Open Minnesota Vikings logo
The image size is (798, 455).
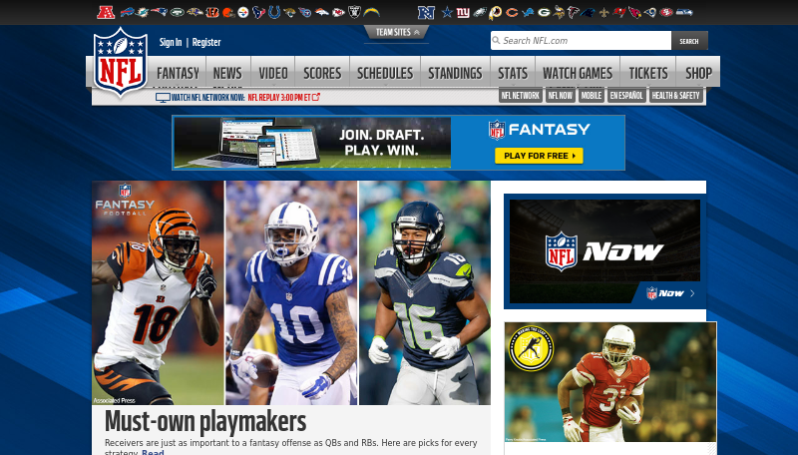[x=560, y=12]
